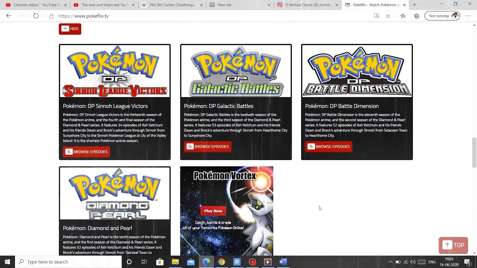This screenshot has width=477, height=268.
Task: Open the Battle Dimension logo thumbnail
Action: tap(357, 71)
